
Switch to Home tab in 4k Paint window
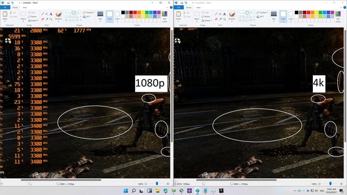(x=189, y=7)
